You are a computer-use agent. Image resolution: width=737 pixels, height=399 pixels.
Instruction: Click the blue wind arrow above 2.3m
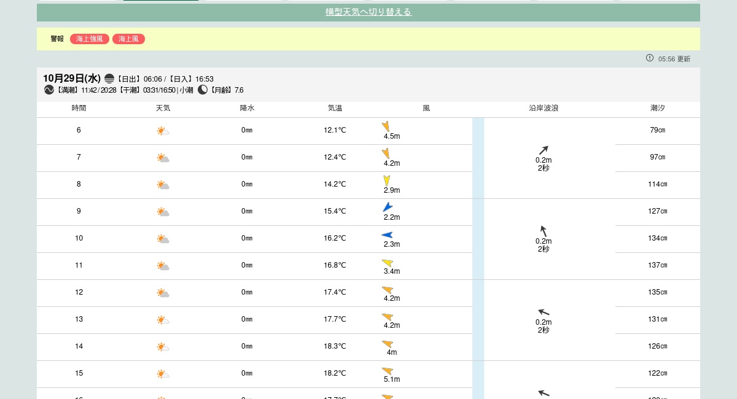point(387,234)
